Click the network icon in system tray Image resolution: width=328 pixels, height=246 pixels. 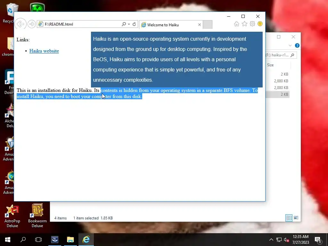279,240
